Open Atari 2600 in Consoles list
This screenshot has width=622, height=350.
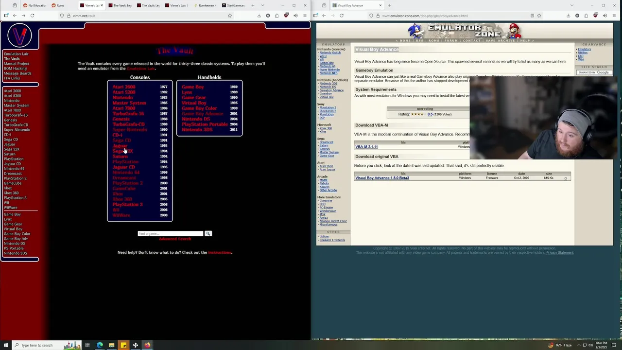(x=124, y=87)
